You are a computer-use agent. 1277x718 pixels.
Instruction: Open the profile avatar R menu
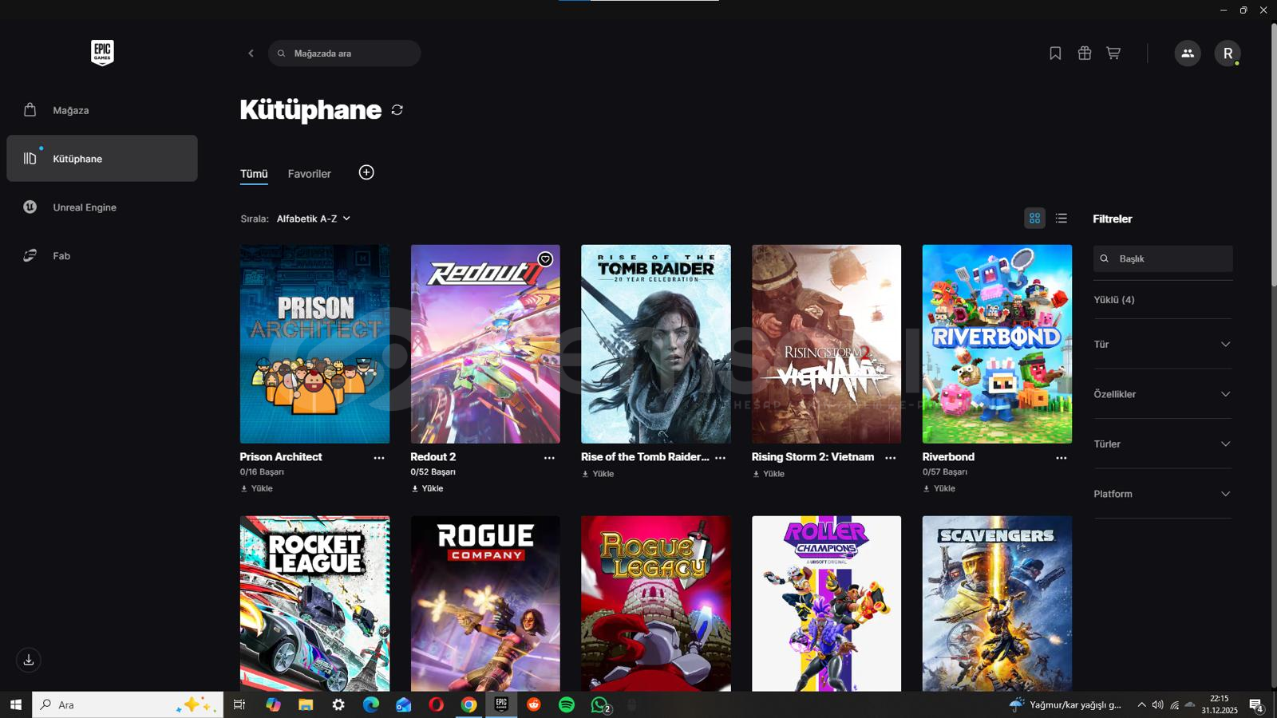(1228, 53)
